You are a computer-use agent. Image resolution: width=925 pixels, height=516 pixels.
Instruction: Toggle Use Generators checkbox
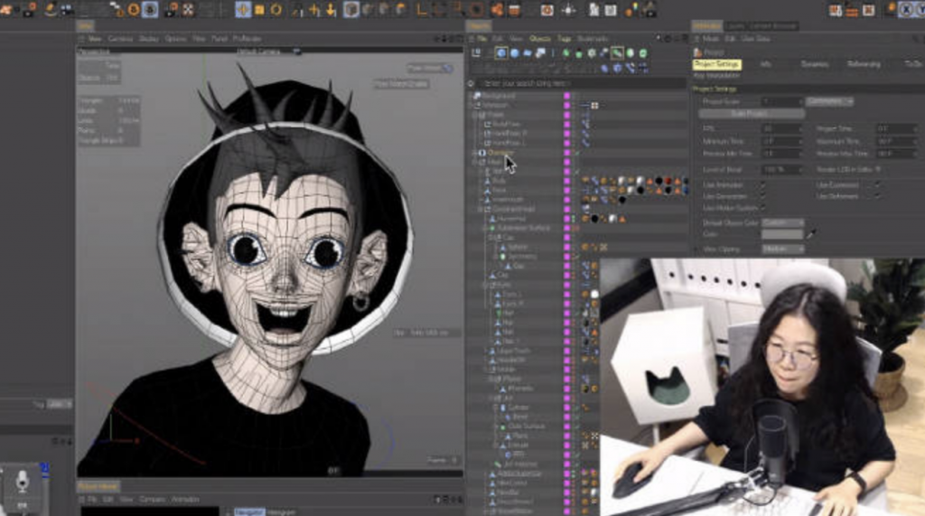coord(763,196)
